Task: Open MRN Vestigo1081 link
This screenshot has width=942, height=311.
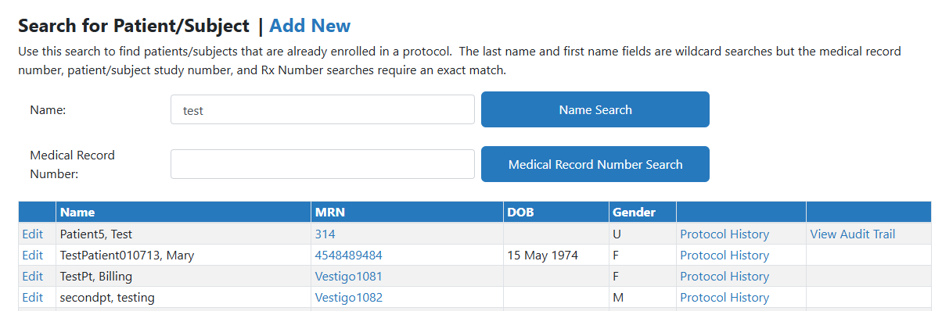Action: 349,276
